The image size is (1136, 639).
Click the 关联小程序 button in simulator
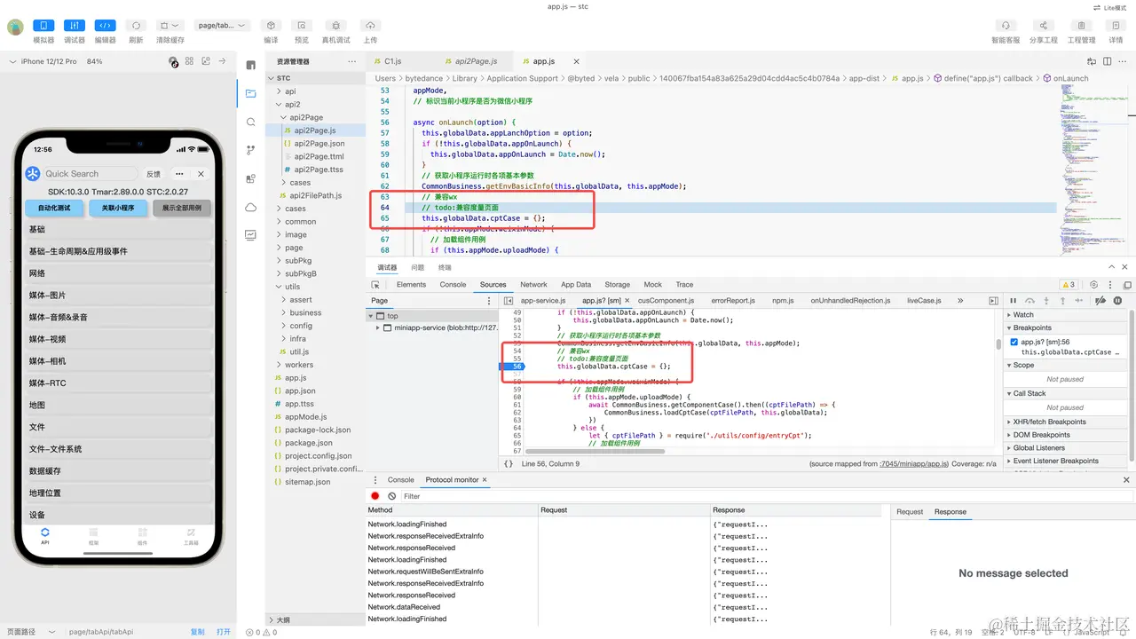pos(118,208)
